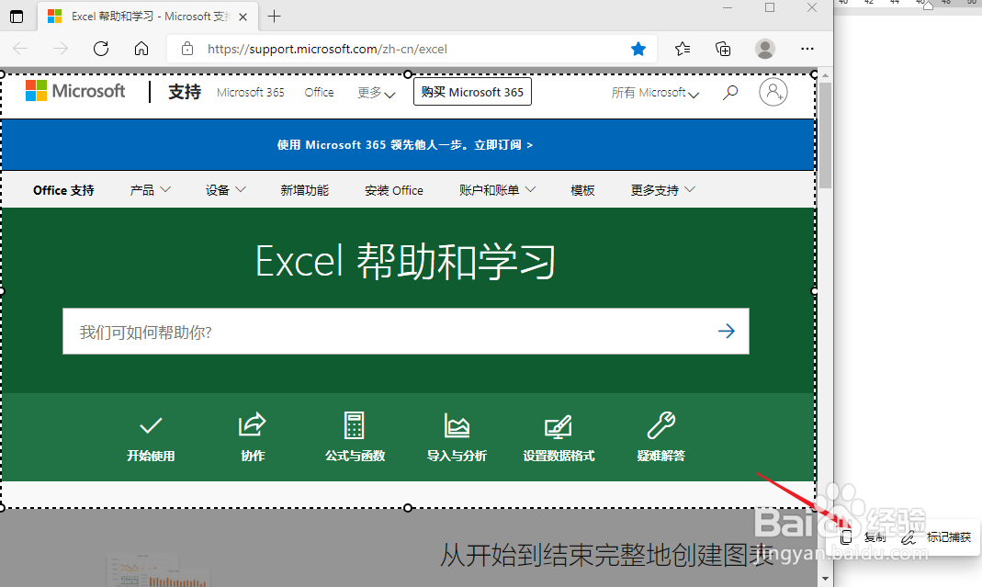Click the 标记捕获 button
Viewport: 982px width, 587px height.
click(936, 536)
